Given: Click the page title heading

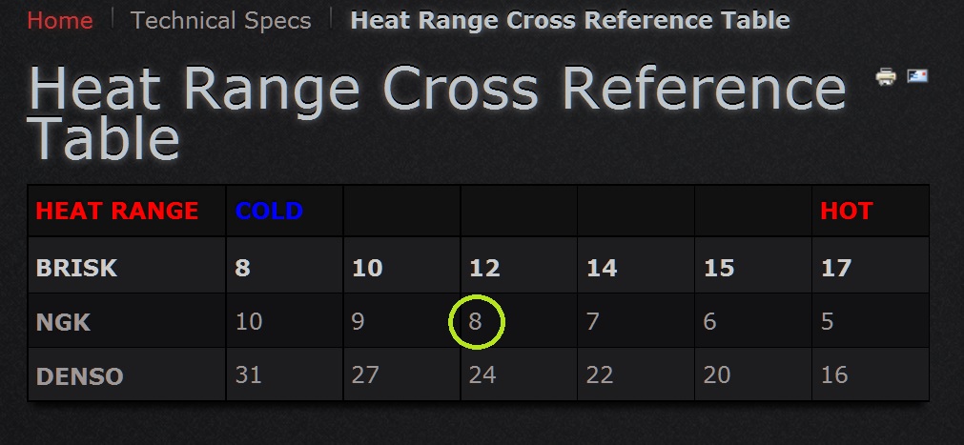Looking at the screenshot, I should (x=438, y=112).
